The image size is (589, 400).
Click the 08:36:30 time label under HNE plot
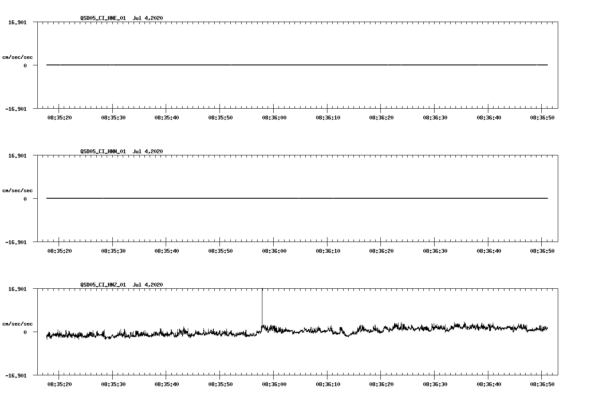click(435, 118)
